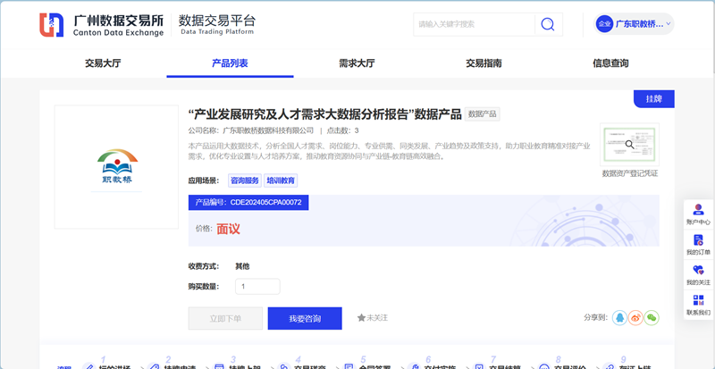Share to Weibo icon

pos(635,317)
